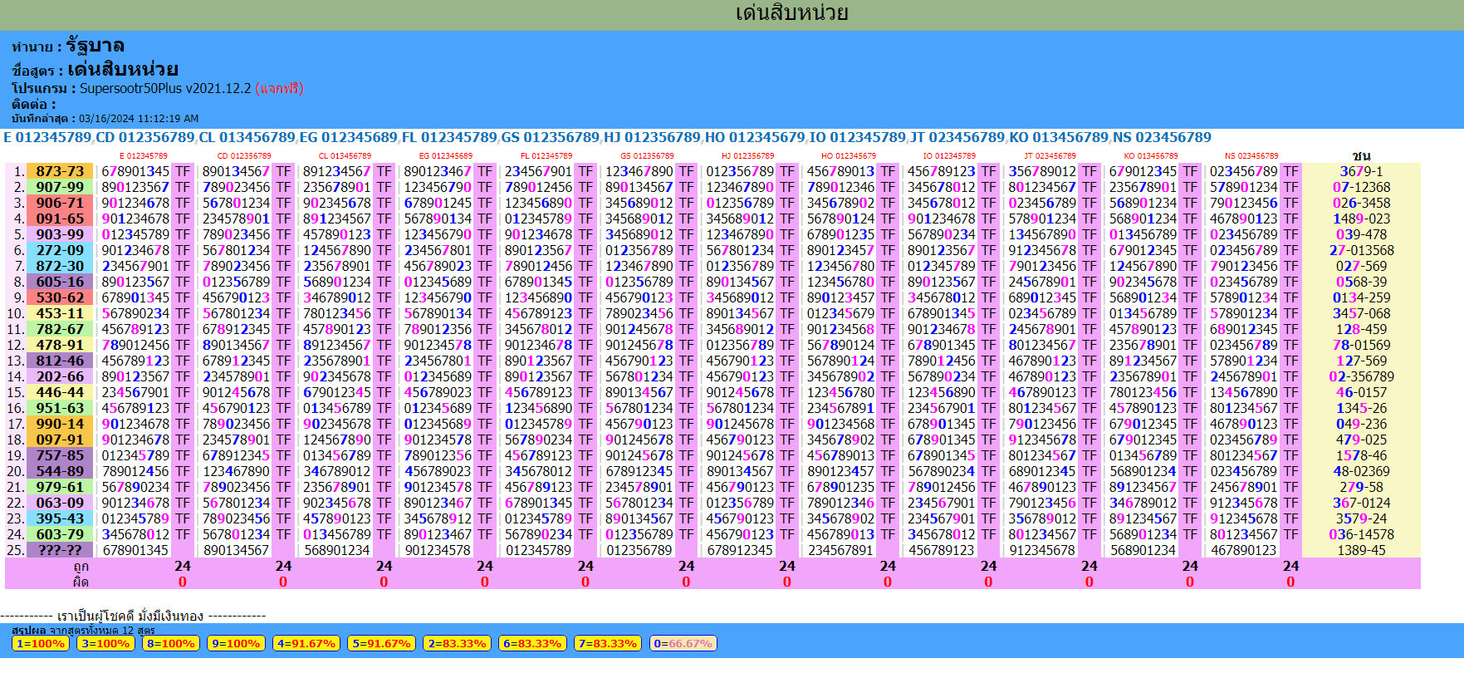This screenshot has height=678, width=1464.
Task: Select the draw result '453-11'
Action: (x=60, y=313)
